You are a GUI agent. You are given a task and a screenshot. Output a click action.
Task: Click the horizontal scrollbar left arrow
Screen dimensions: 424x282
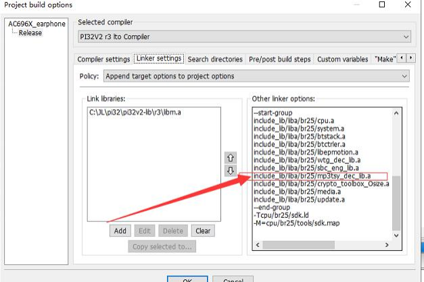pyautogui.click(x=258, y=245)
